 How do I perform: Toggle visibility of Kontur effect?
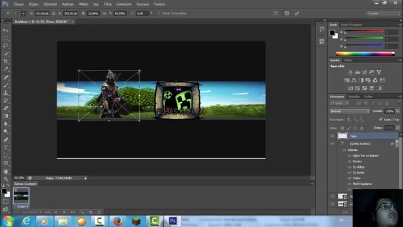pos(349,161)
